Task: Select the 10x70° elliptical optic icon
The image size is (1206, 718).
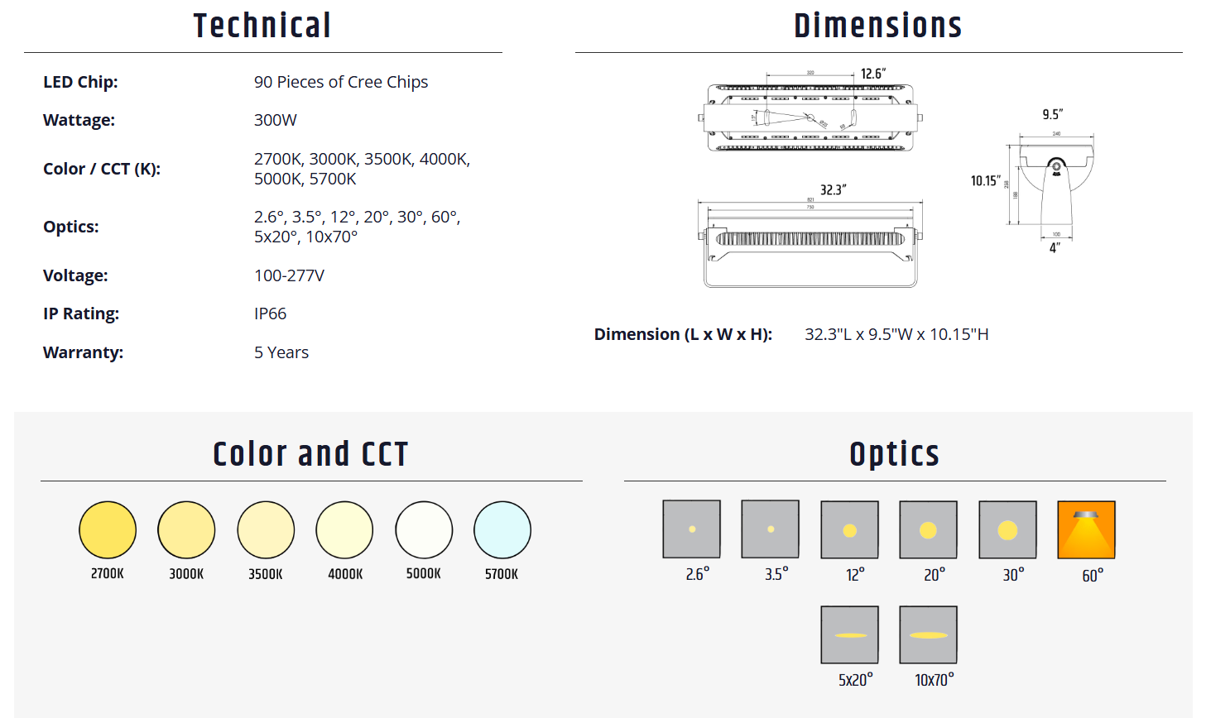Action: (x=928, y=634)
